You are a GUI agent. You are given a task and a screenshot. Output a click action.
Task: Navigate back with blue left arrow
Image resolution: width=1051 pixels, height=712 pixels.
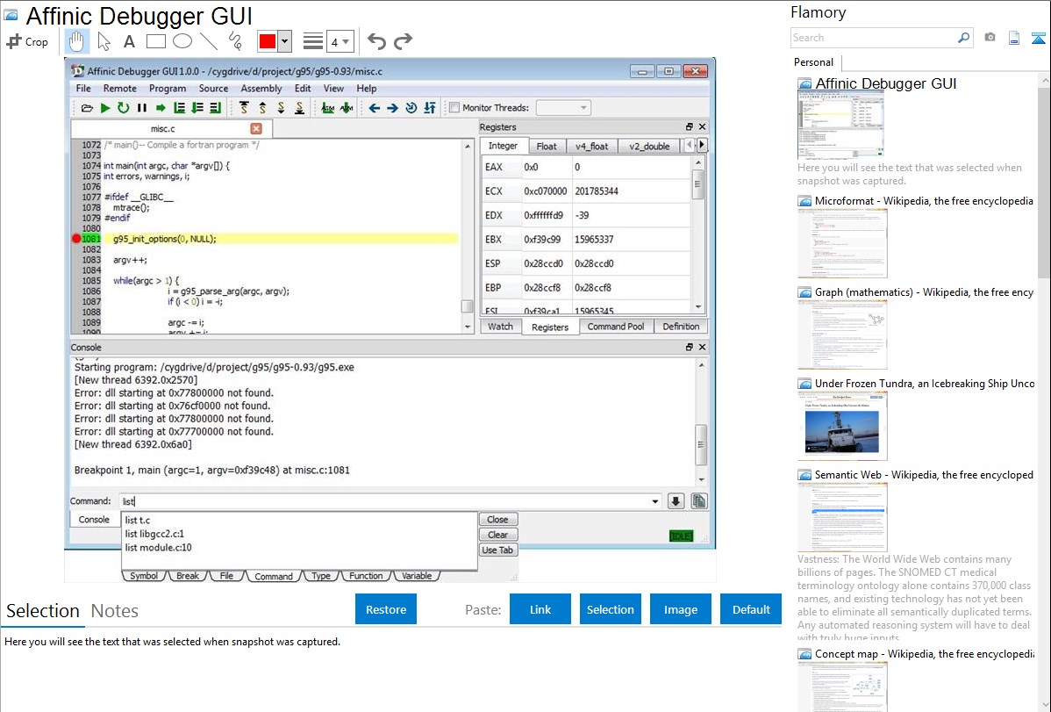pyautogui.click(x=374, y=108)
